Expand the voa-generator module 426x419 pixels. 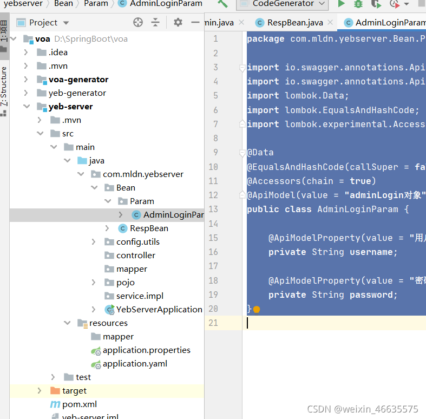(26, 80)
